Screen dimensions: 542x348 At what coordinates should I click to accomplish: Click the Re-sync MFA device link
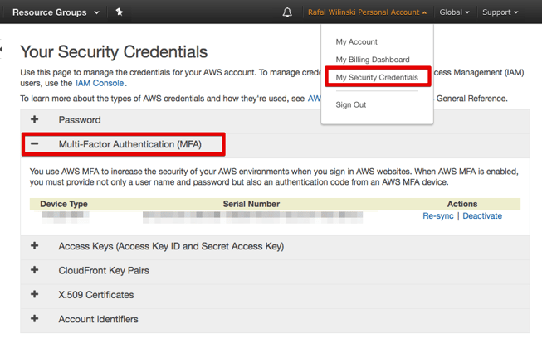click(438, 216)
